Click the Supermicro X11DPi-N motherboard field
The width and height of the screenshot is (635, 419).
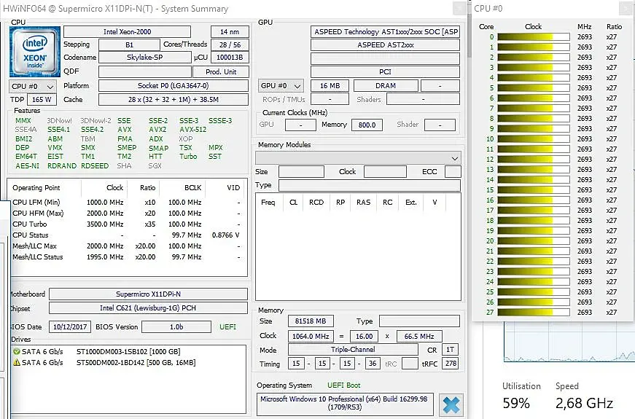click(x=148, y=294)
